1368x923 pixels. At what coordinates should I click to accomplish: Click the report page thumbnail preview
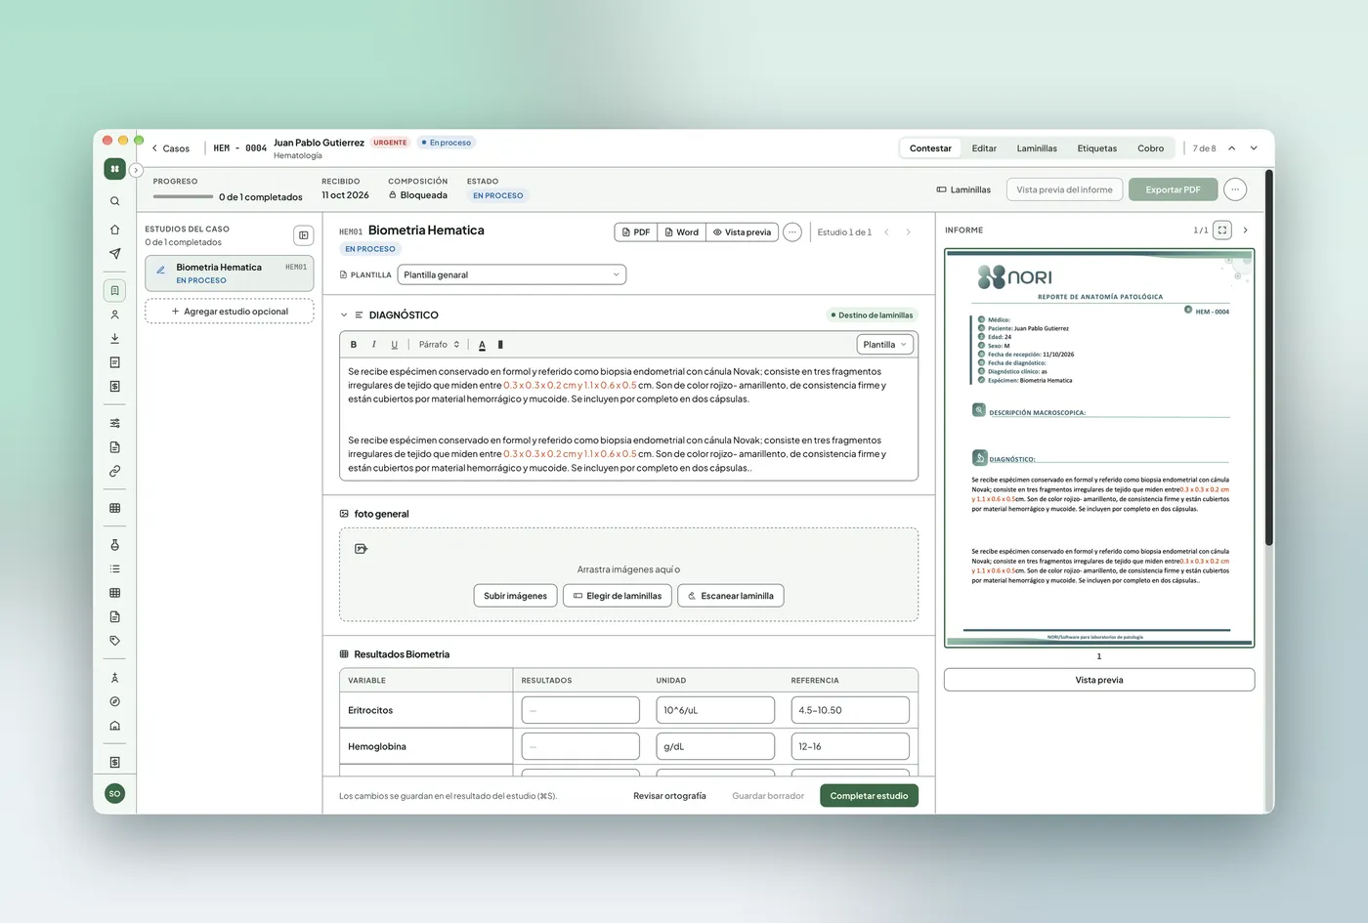coord(1099,448)
